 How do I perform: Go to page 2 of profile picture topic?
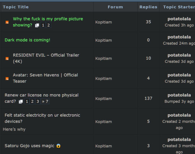48,25
